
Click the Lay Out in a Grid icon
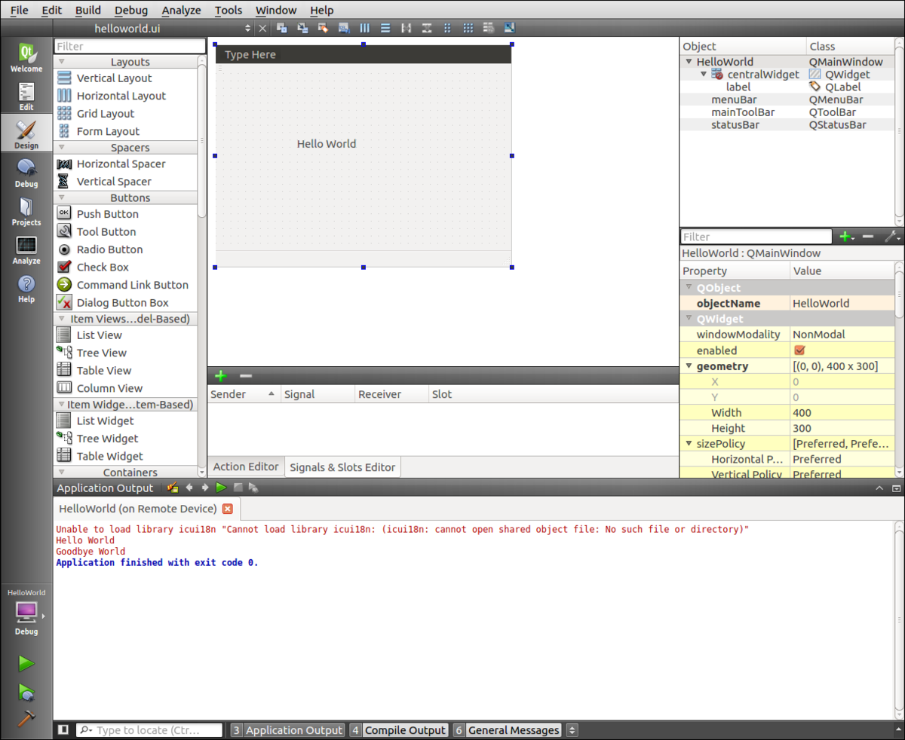point(468,28)
